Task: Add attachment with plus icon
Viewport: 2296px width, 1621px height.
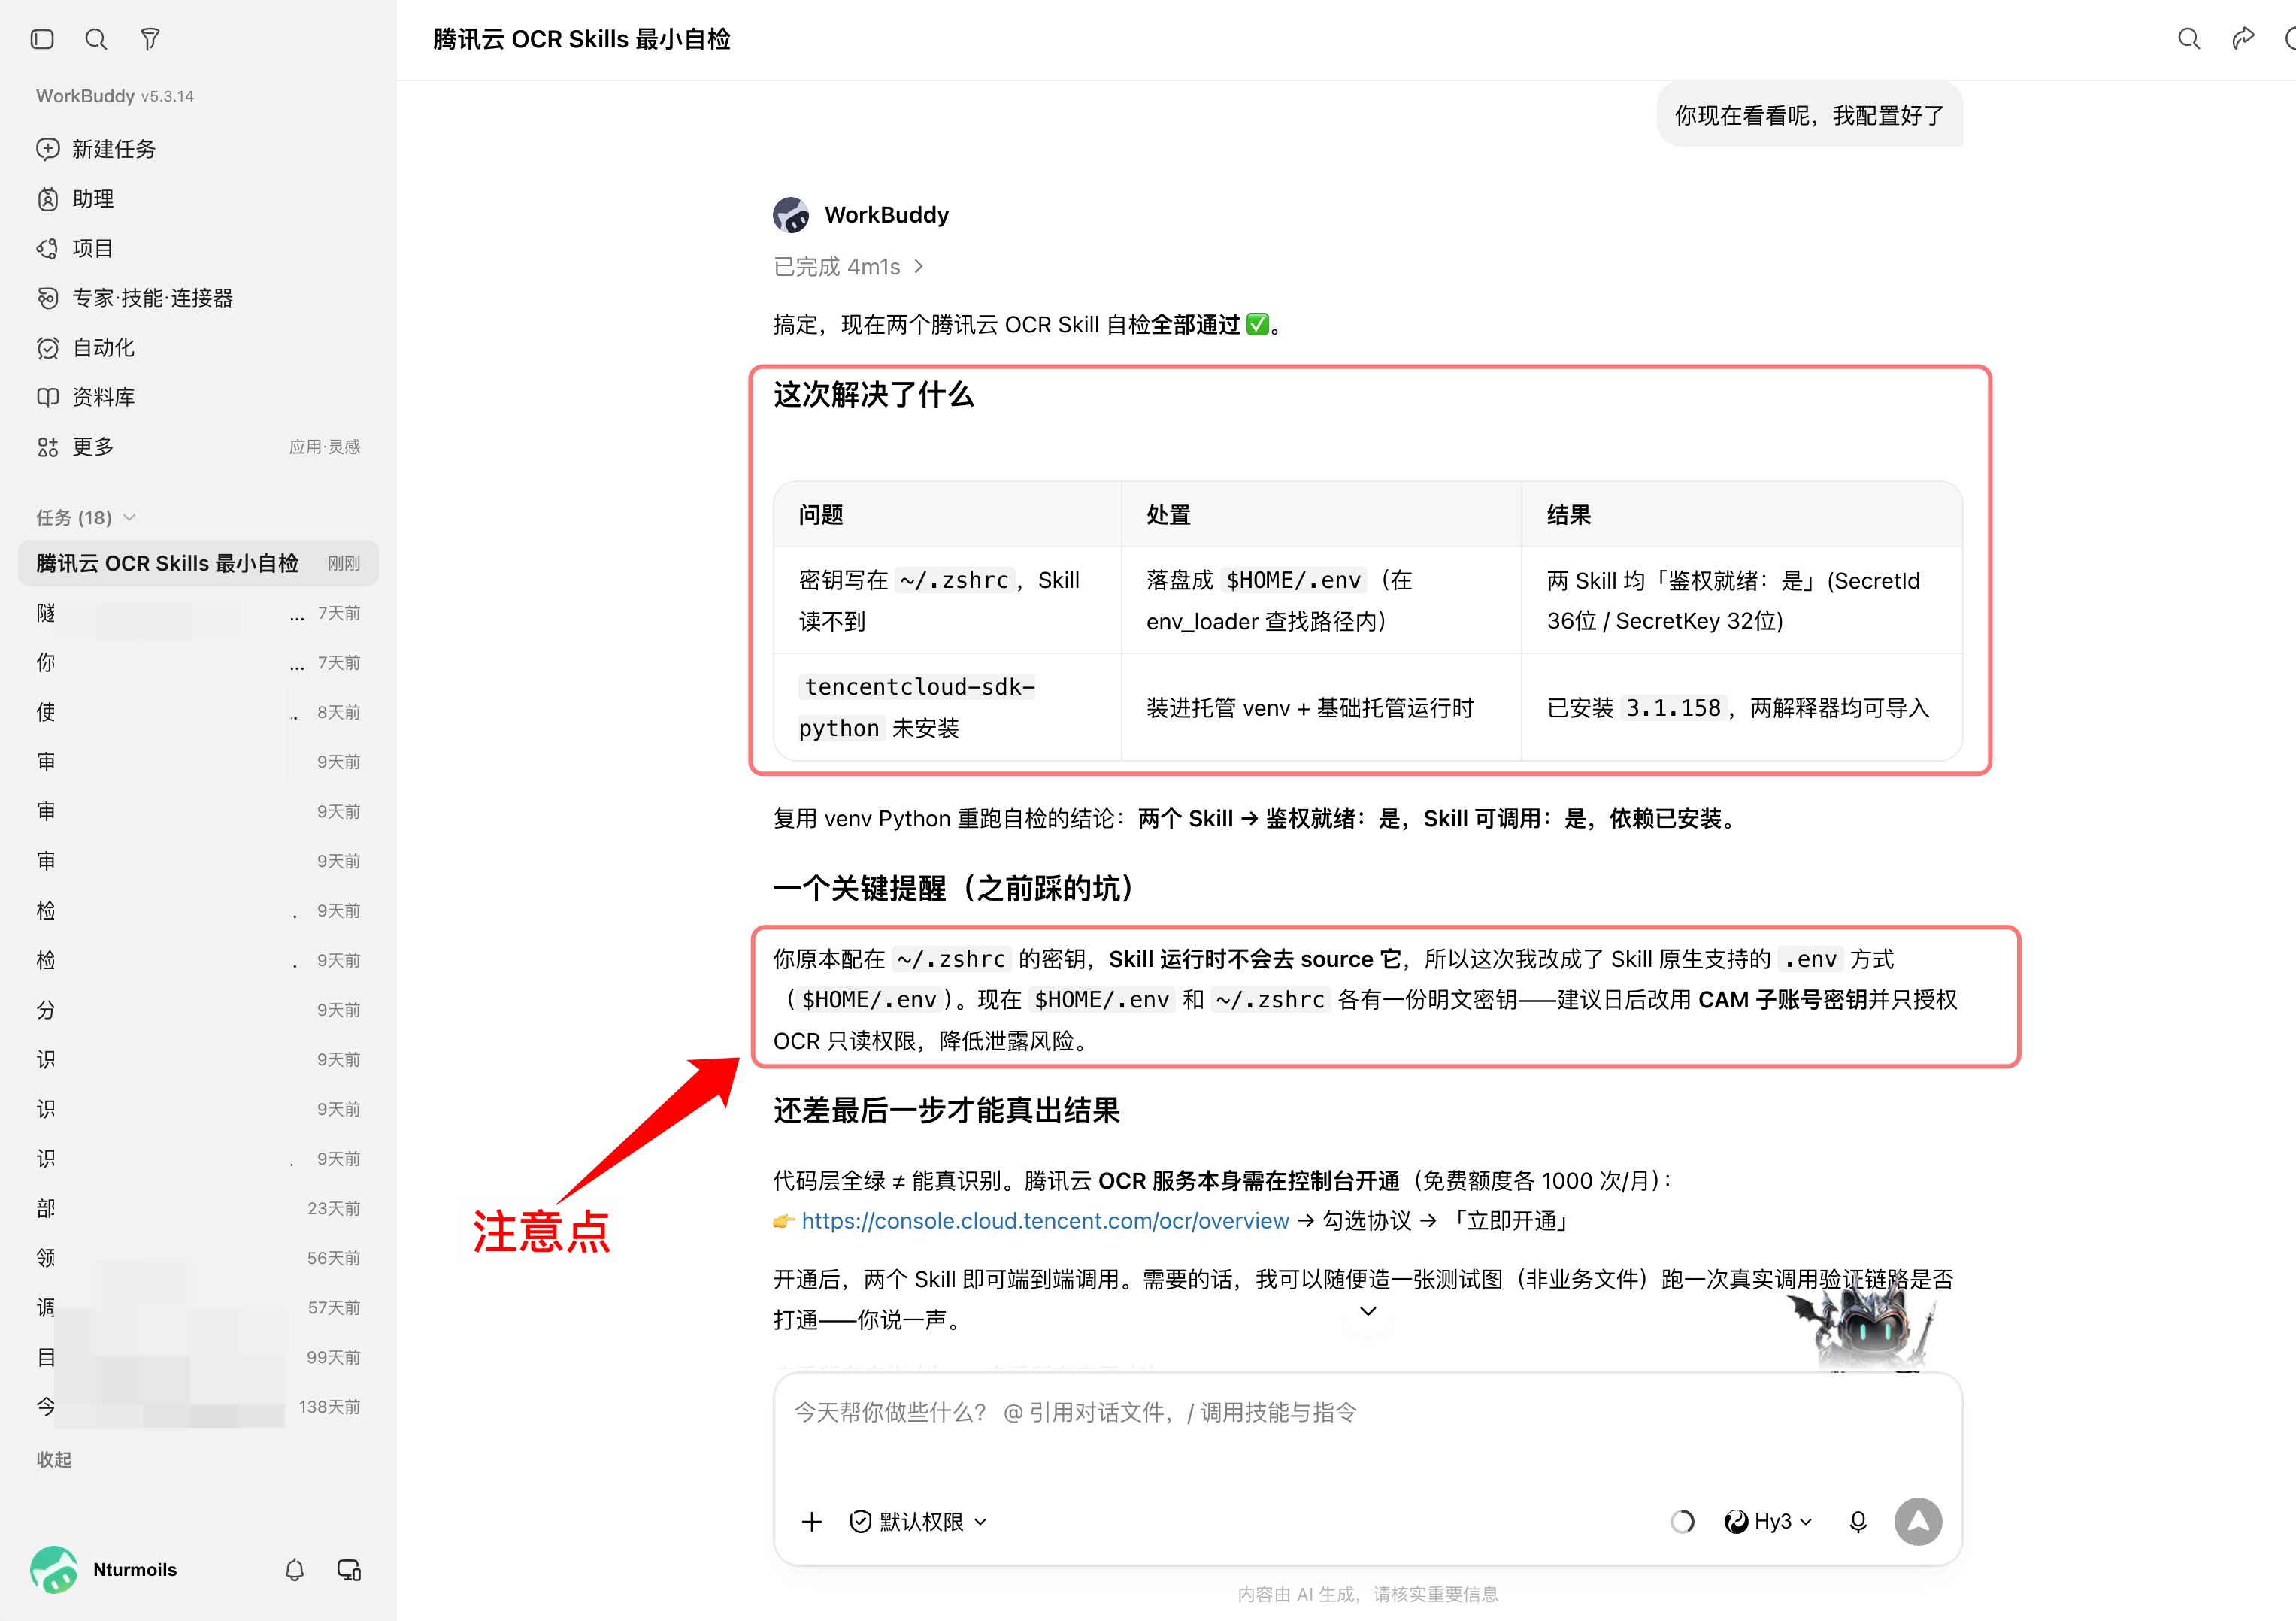Action: 812,1522
